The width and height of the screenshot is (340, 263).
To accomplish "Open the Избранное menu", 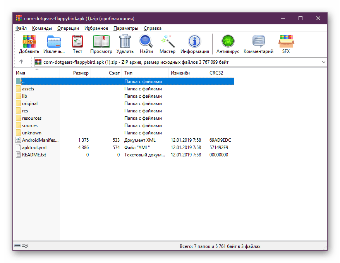I will coord(96,28).
